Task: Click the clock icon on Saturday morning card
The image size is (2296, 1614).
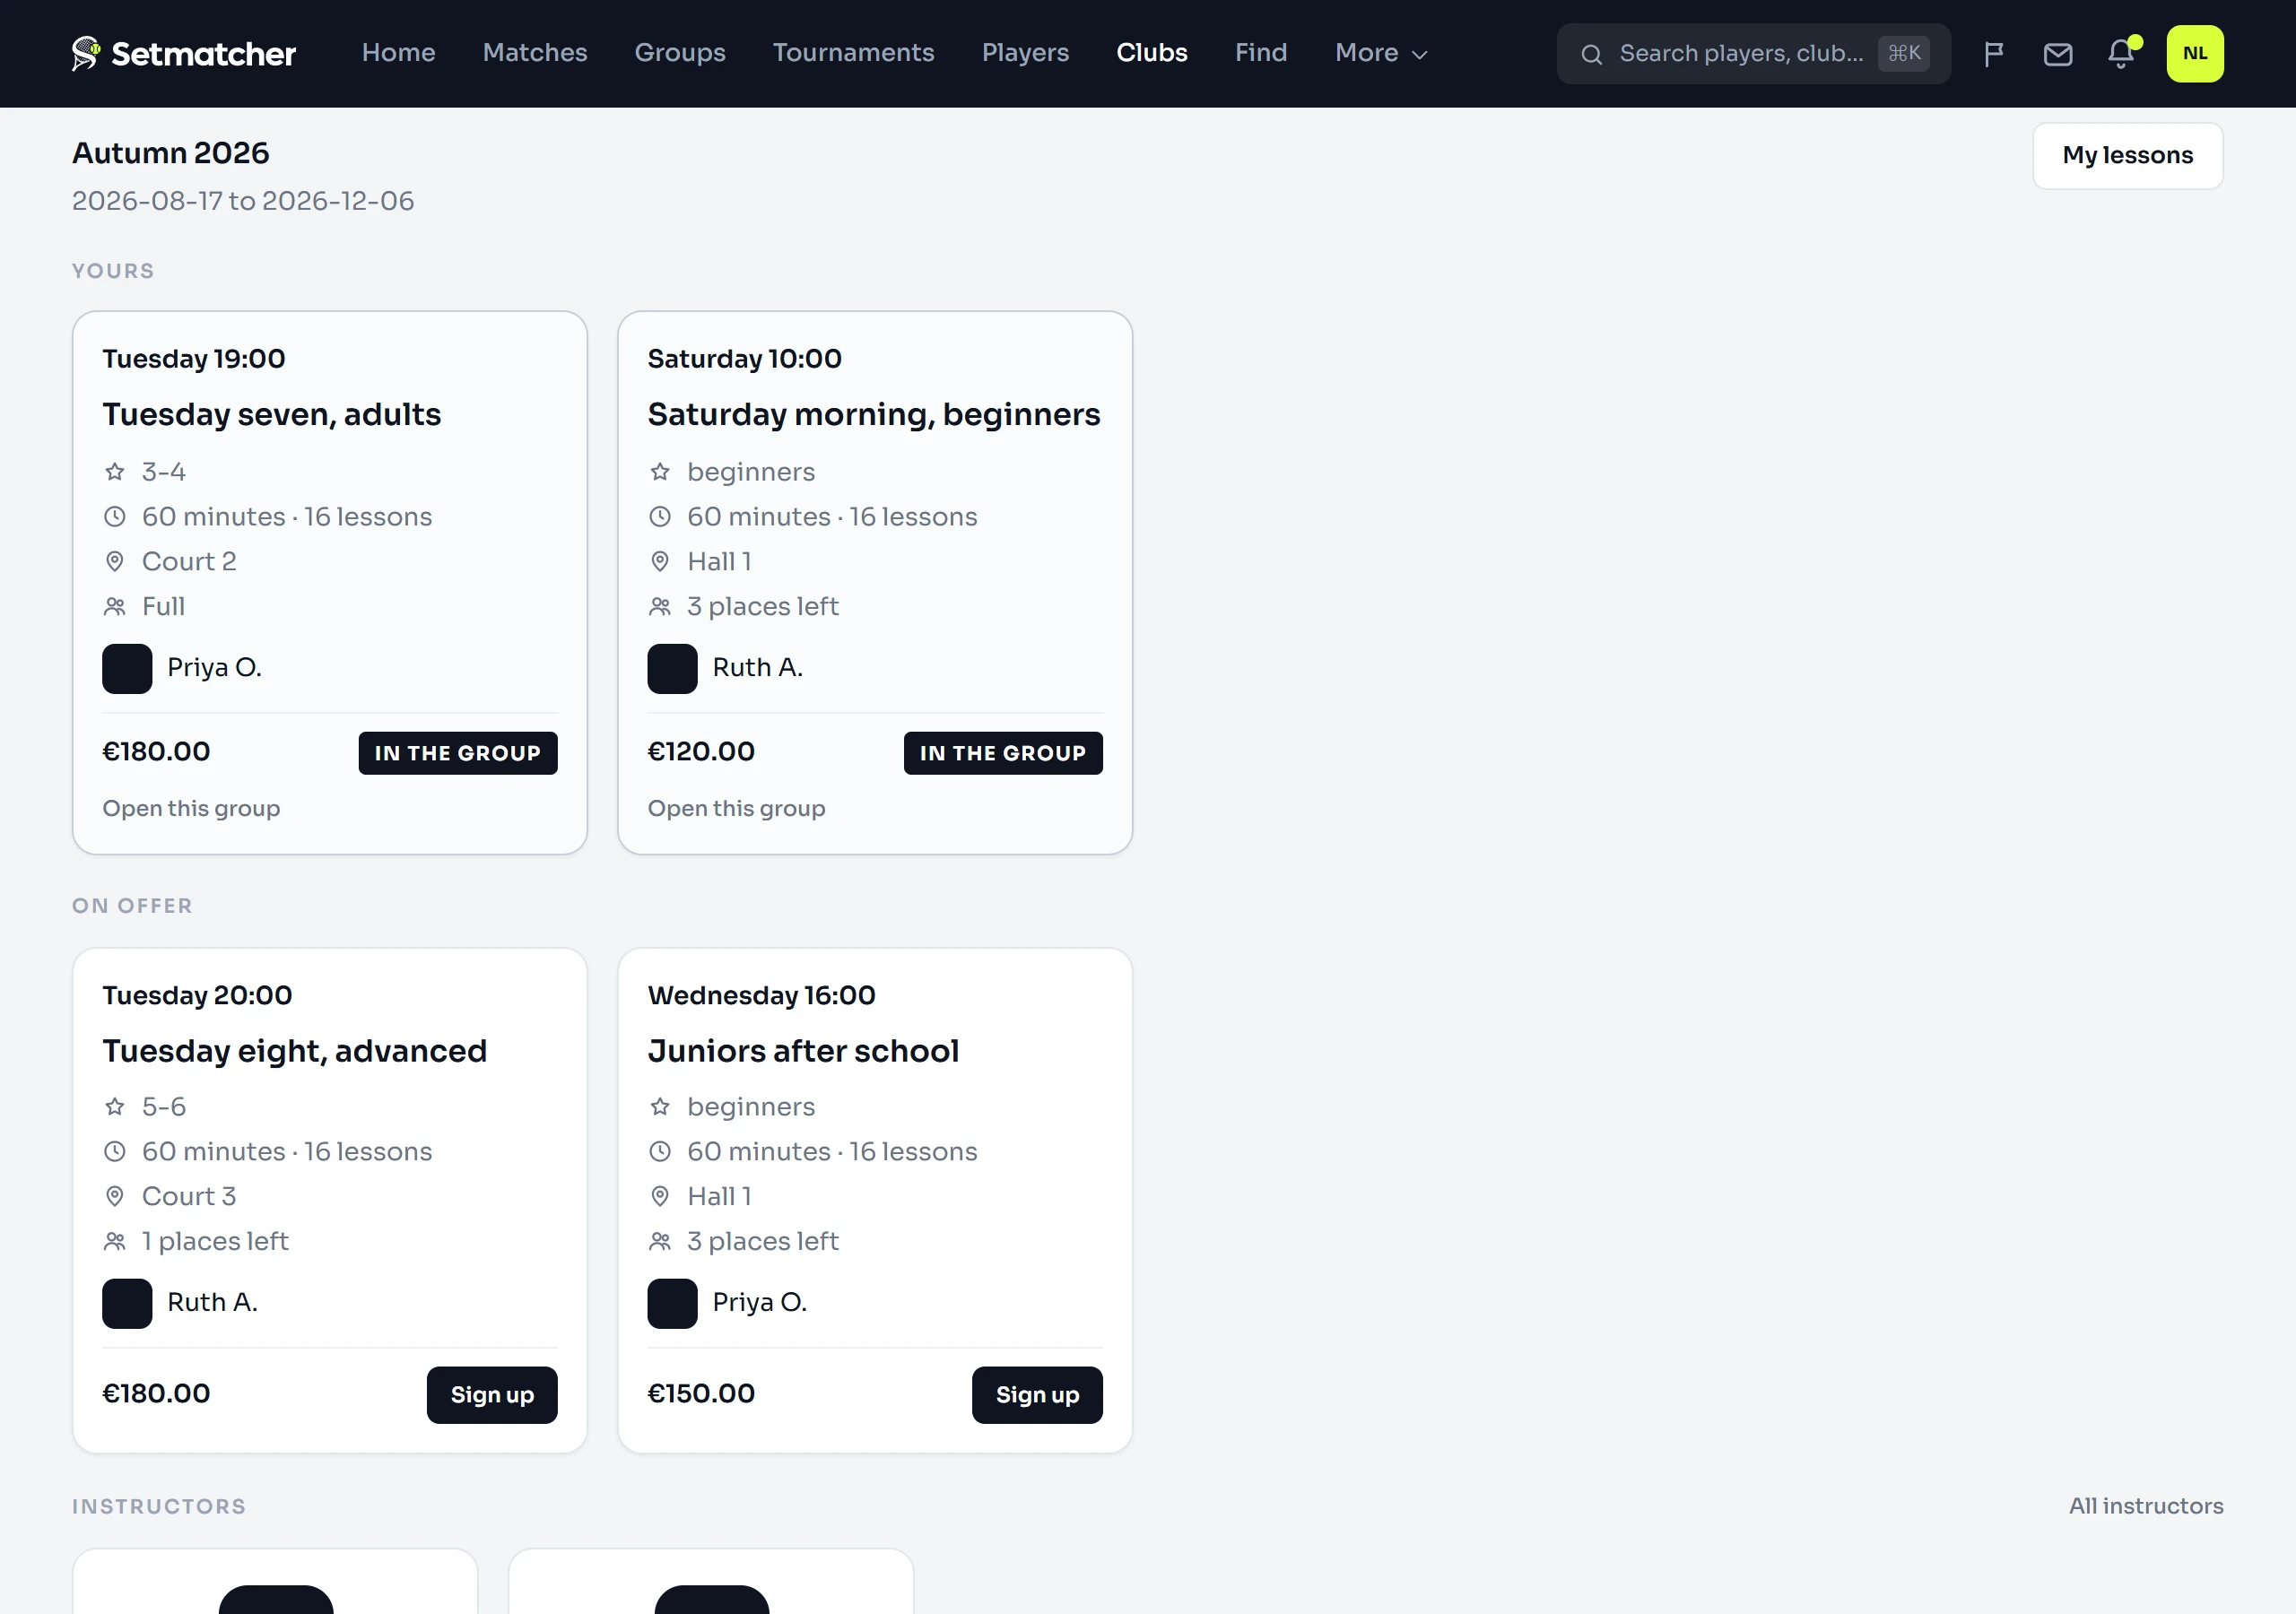Action: coord(660,517)
